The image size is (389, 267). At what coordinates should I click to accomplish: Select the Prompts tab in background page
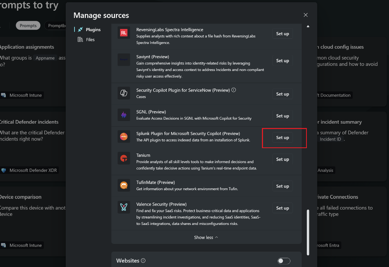point(28,26)
